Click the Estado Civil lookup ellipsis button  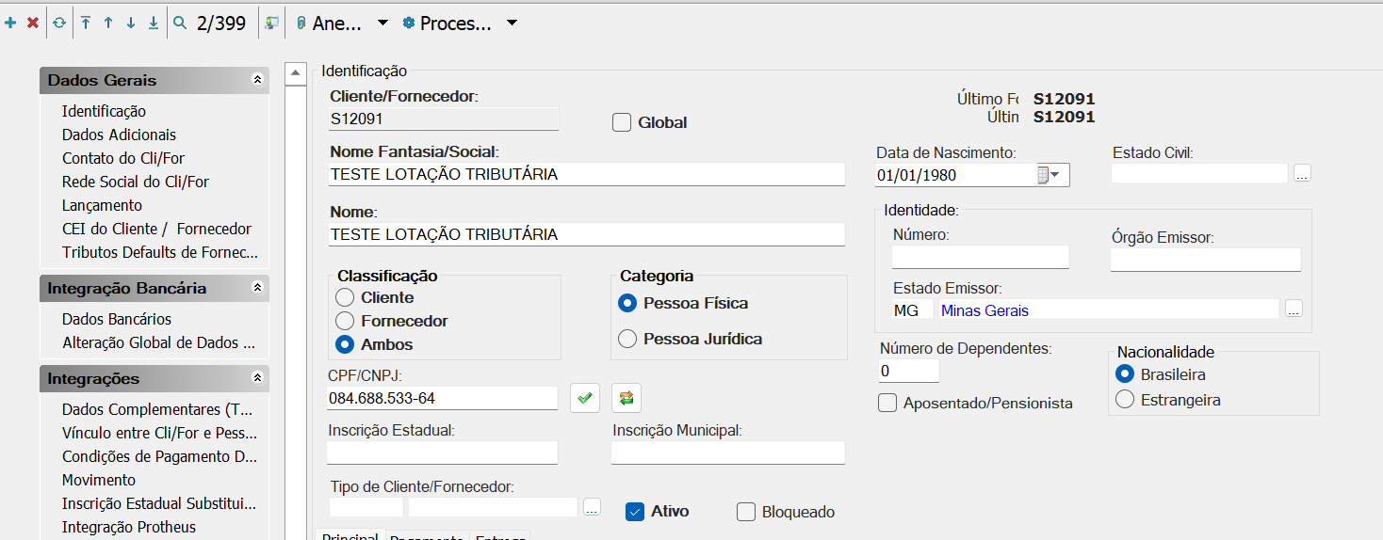point(1302,173)
